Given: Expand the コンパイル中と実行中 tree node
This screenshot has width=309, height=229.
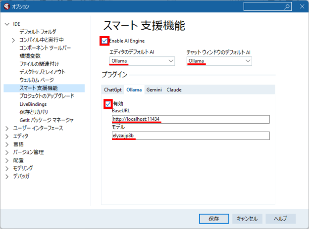Looking at the screenshot, I should 13,40.
